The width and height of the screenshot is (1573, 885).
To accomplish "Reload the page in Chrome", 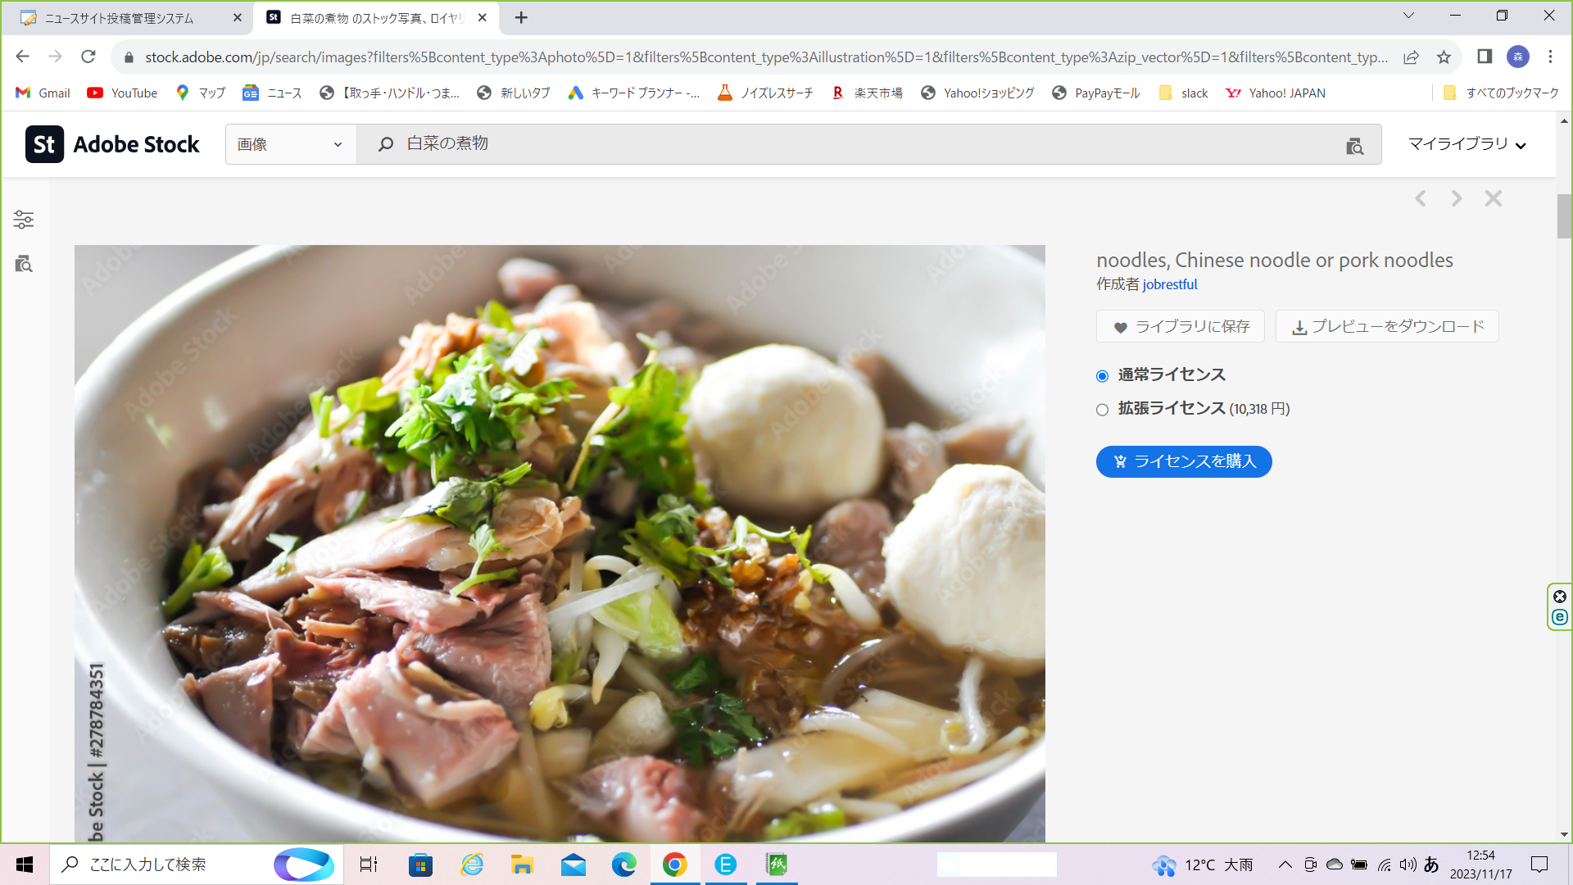I will (x=88, y=57).
